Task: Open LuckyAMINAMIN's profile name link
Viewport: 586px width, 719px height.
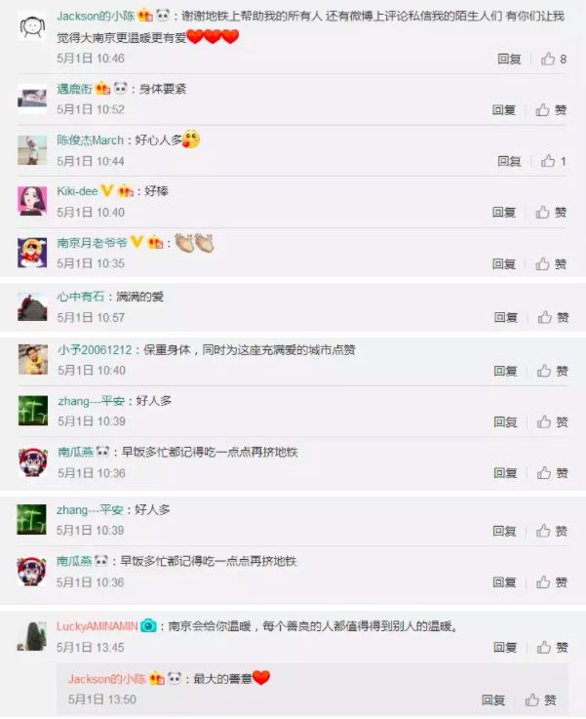Action: [x=98, y=626]
